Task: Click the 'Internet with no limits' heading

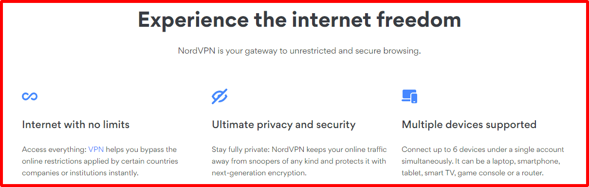Action: (76, 125)
